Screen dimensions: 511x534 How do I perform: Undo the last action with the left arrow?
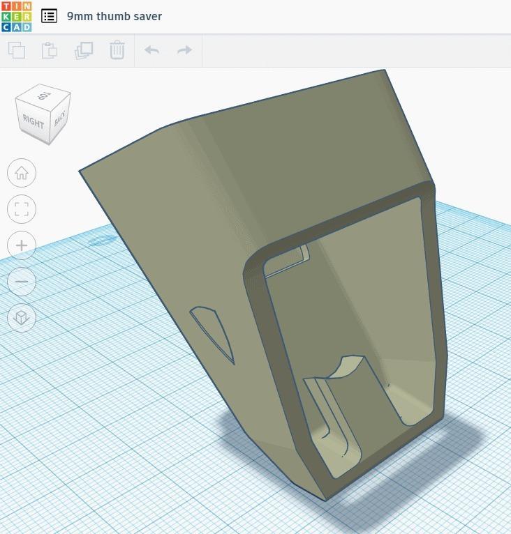tap(151, 50)
